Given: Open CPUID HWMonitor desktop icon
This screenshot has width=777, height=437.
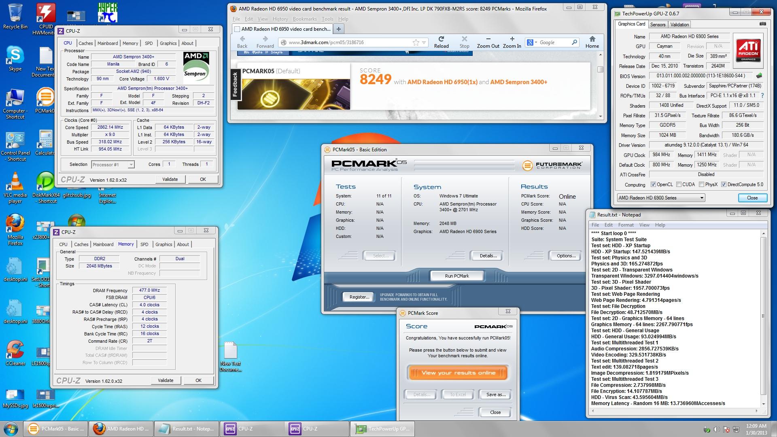Looking at the screenshot, I should [45, 19].
